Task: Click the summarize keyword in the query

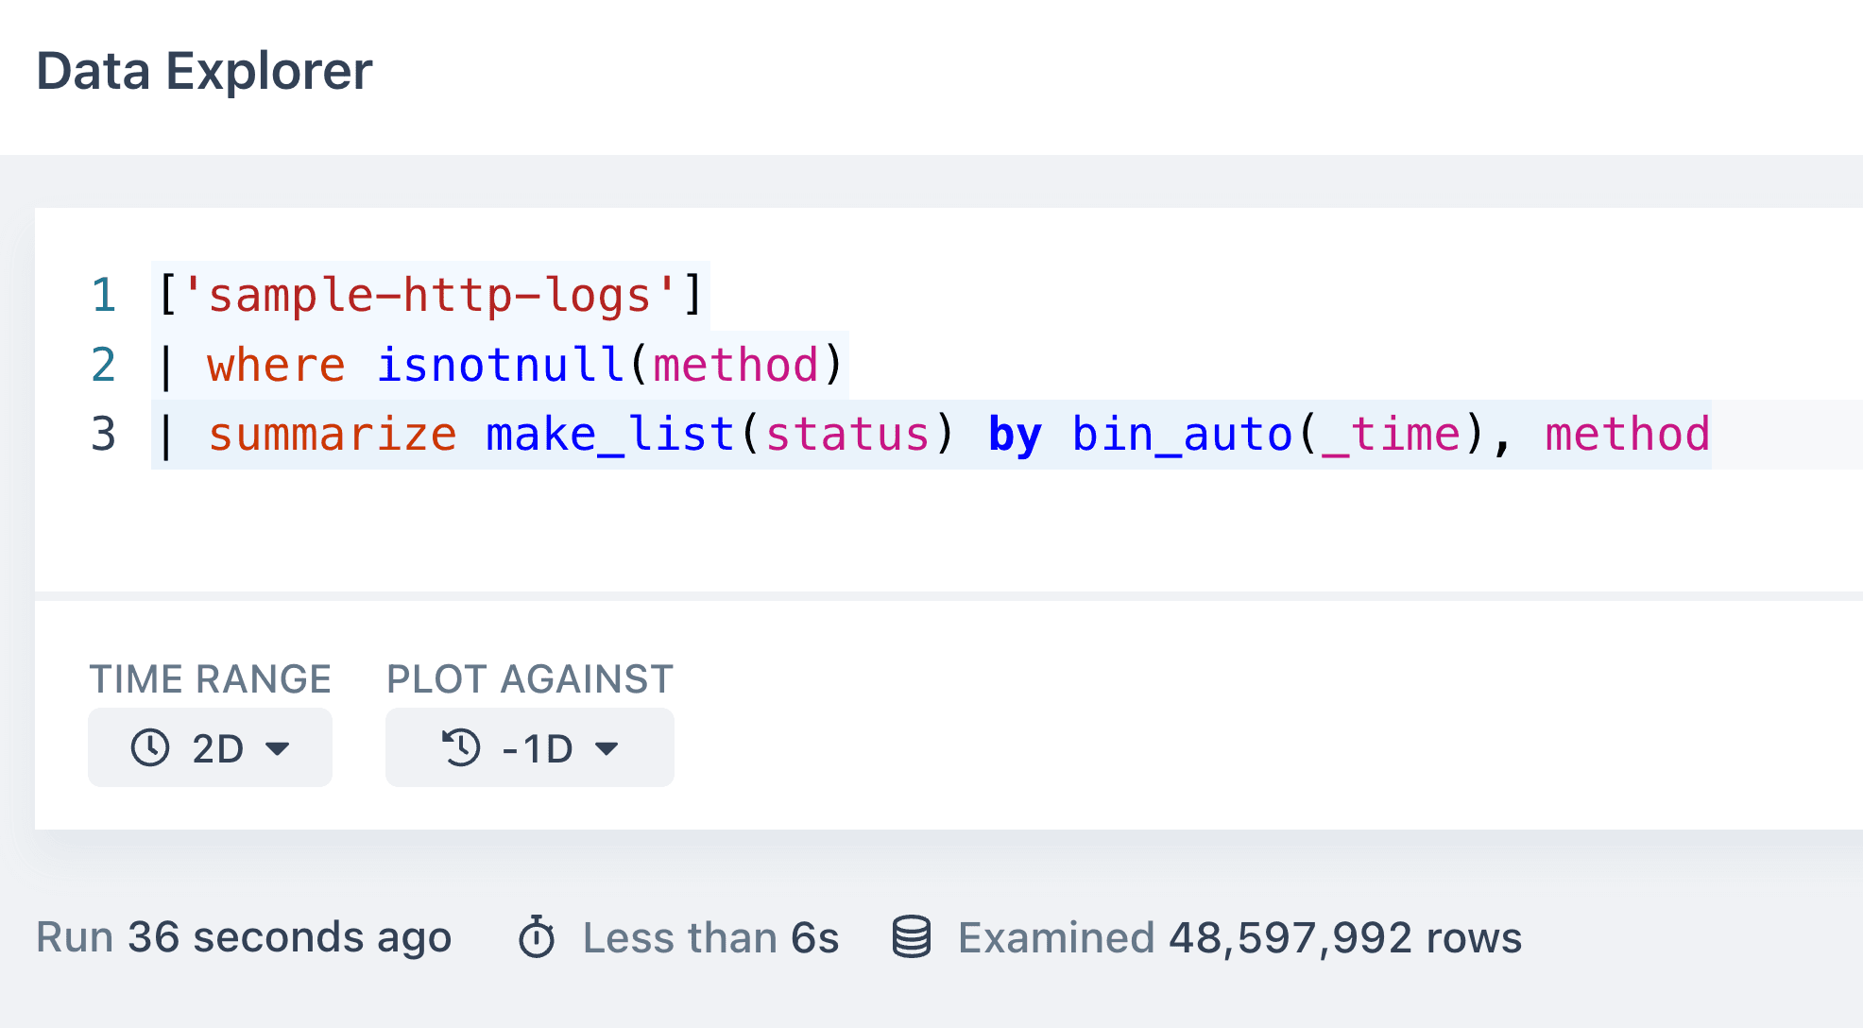Action: (333, 435)
